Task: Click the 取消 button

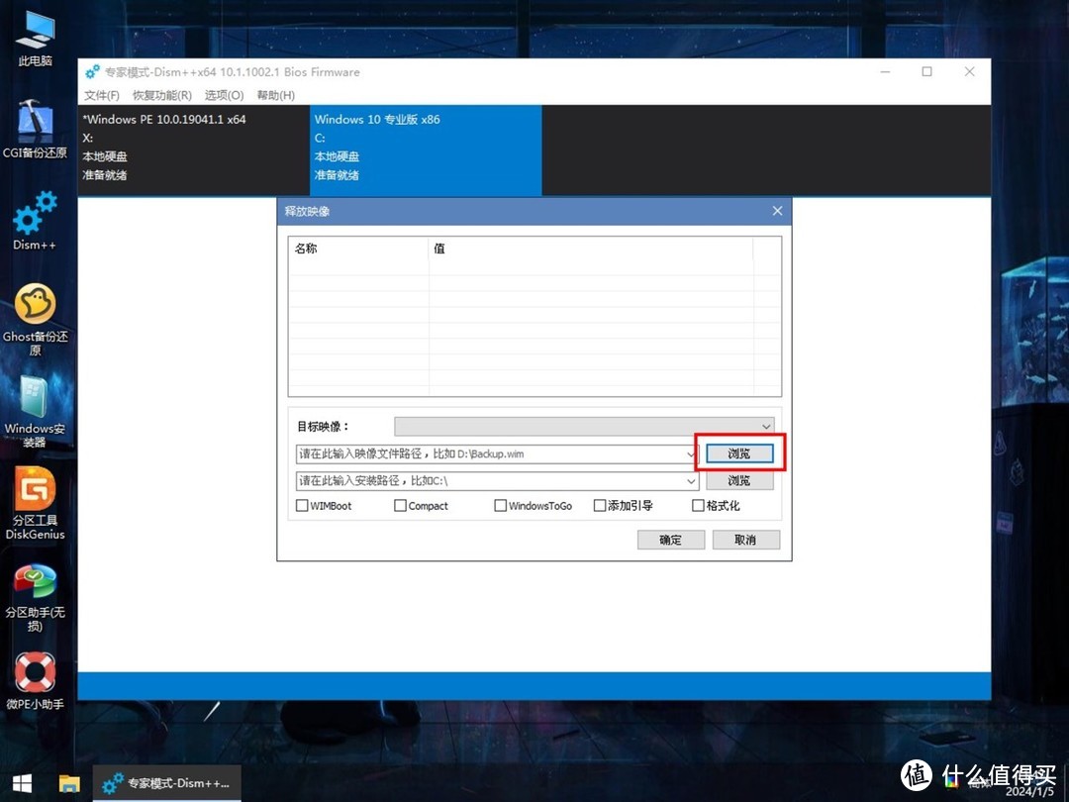Action: coord(745,540)
